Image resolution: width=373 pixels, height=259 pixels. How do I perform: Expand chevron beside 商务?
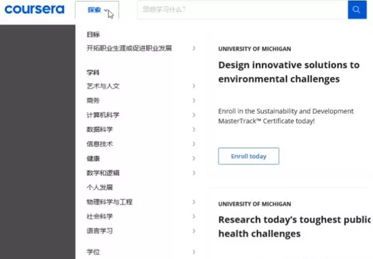point(194,100)
